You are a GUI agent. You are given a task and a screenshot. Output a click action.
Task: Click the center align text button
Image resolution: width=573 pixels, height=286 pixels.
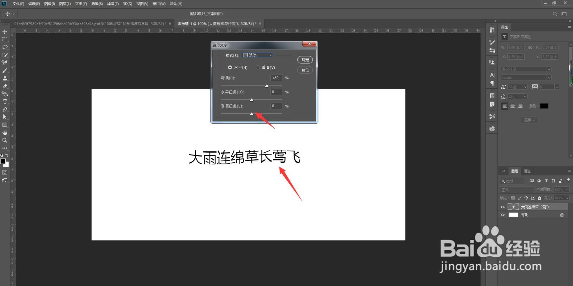(512, 106)
